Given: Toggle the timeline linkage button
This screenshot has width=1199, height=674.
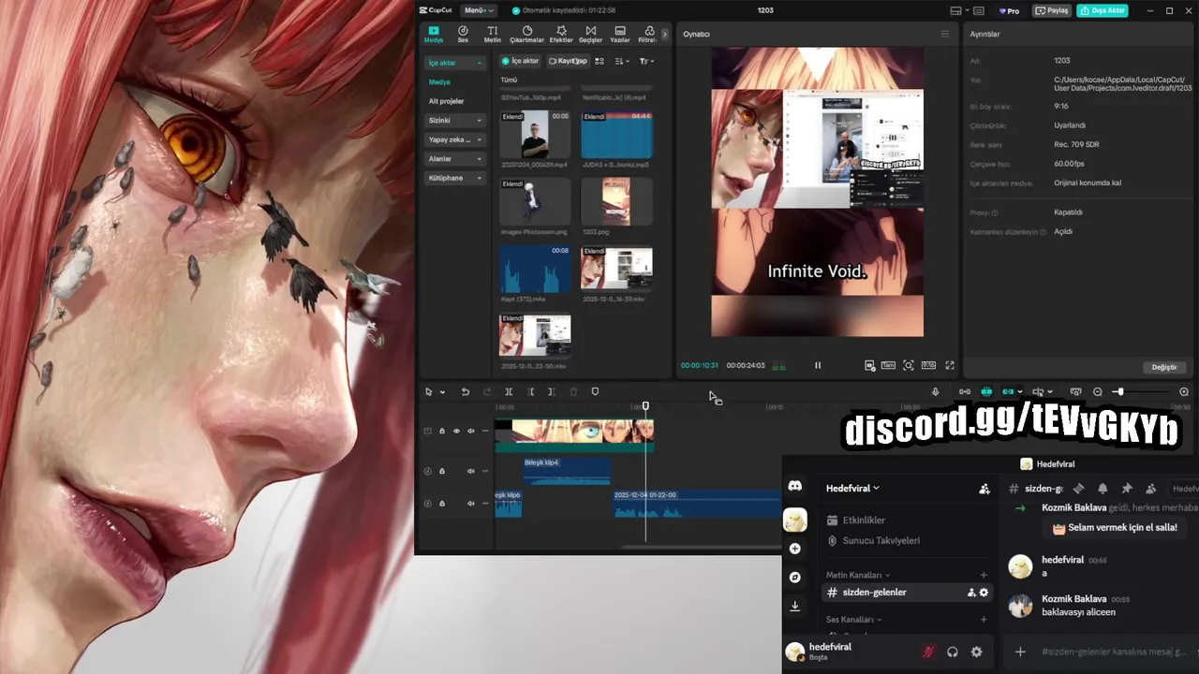Looking at the screenshot, I should [1008, 392].
